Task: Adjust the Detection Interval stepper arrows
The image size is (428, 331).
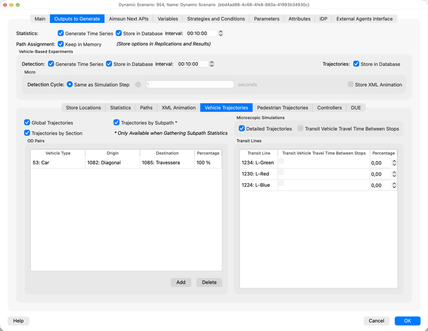Action: pyautogui.click(x=212, y=64)
